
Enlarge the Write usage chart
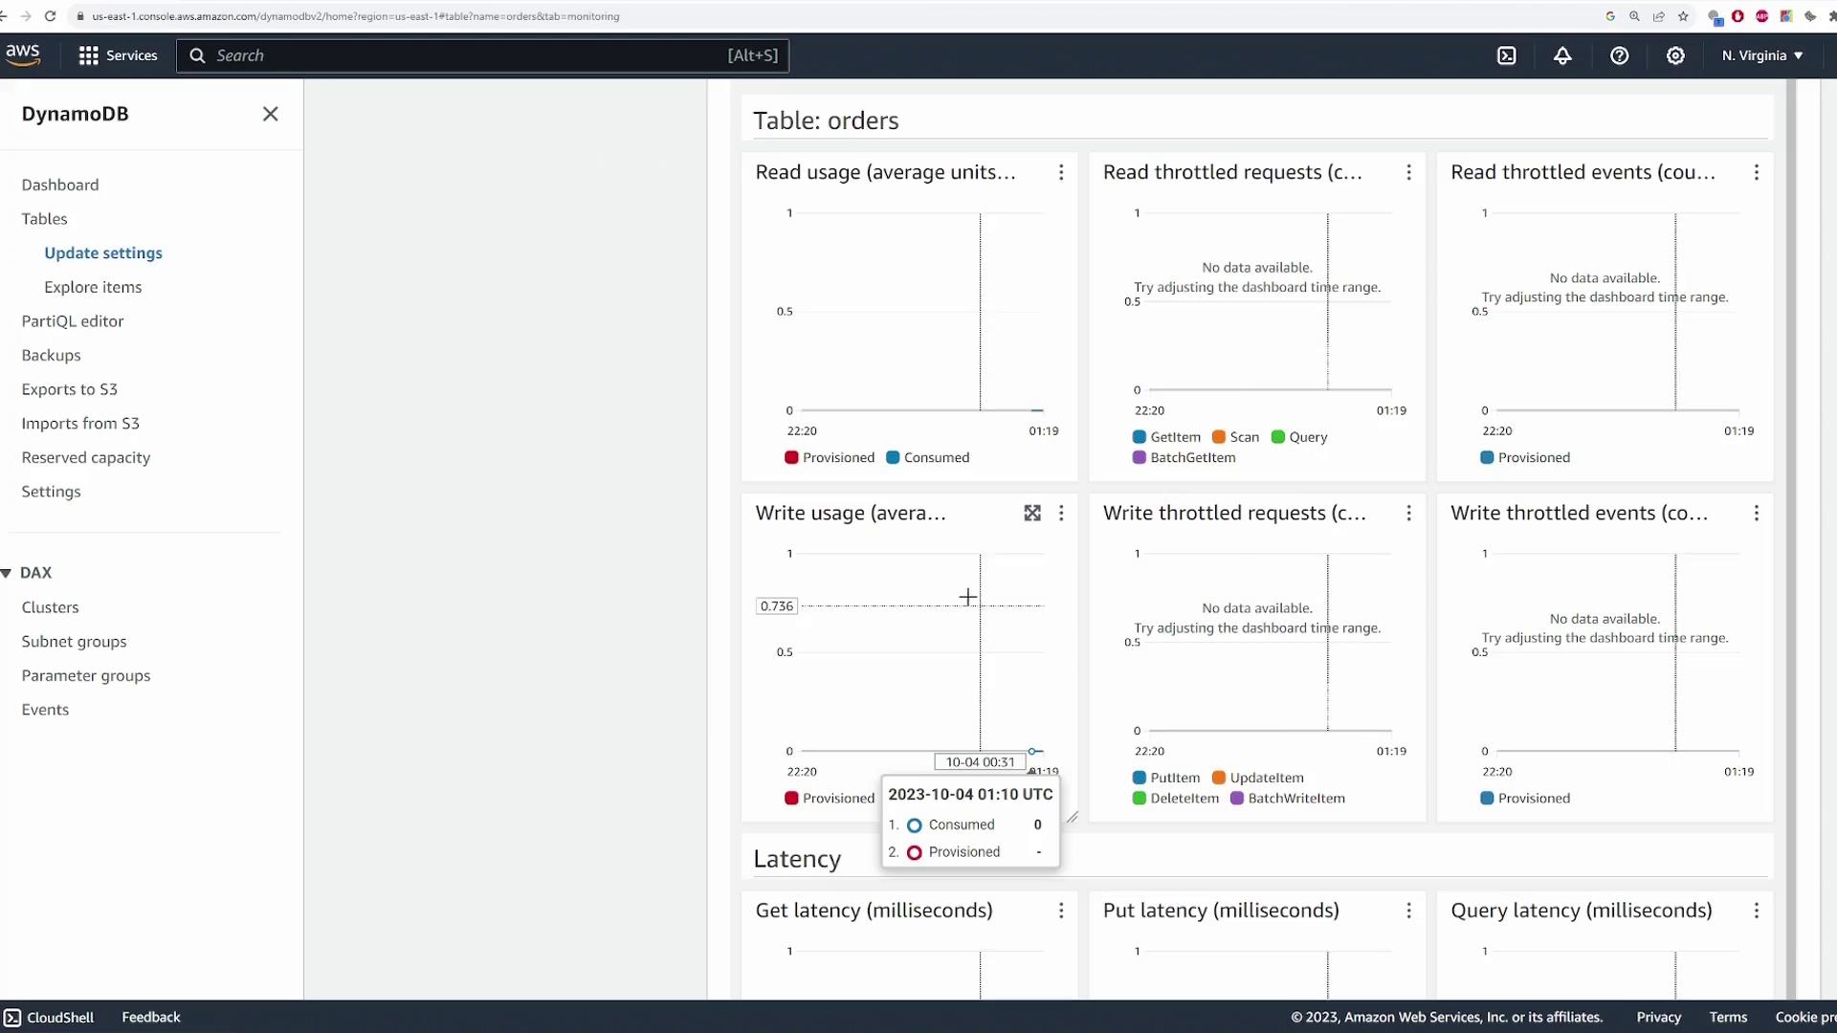[x=1032, y=514]
